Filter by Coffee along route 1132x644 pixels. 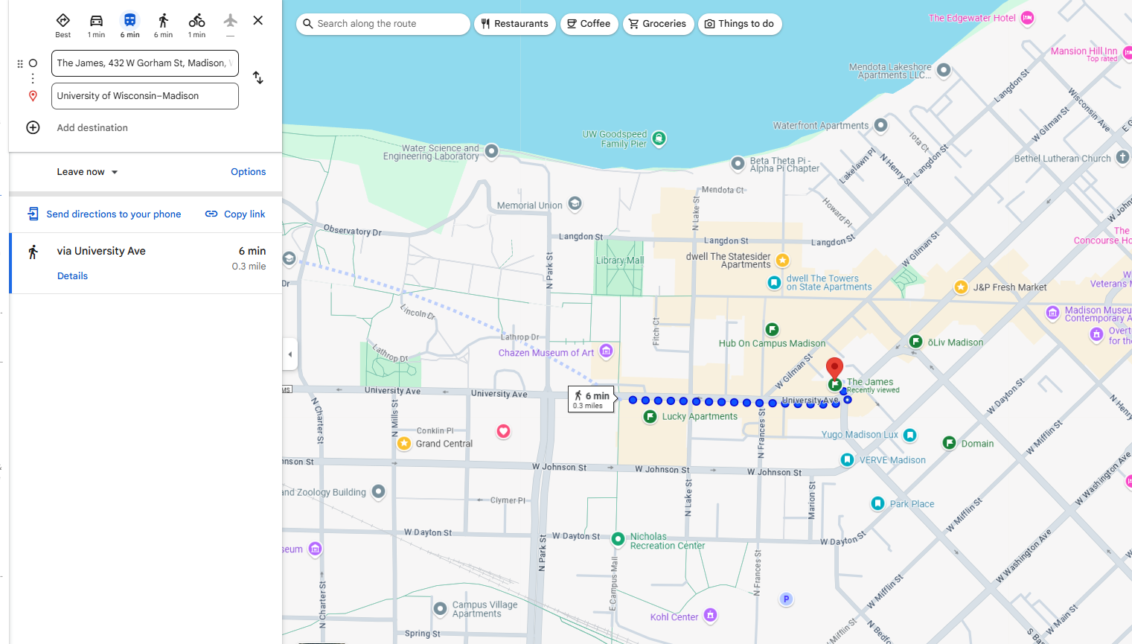(x=589, y=24)
